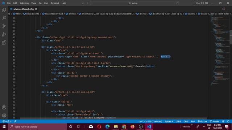Screen dimensions: 232x130
Task: Open Google Chrome from the taskbar
Action: [124, 127]
